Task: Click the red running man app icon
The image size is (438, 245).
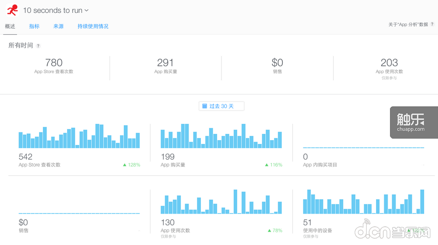Action: click(x=12, y=10)
